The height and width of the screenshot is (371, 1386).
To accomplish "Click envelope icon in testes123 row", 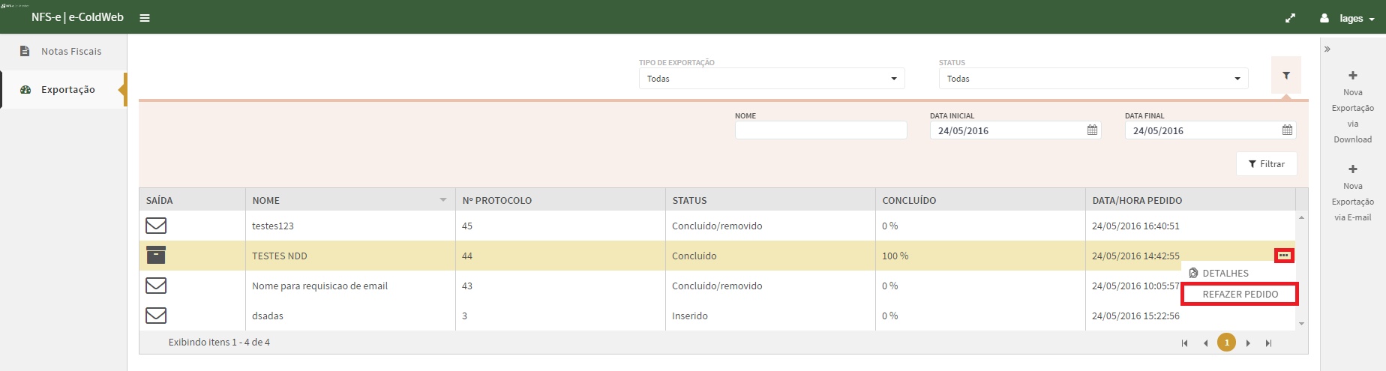I will (x=156, y=226).
